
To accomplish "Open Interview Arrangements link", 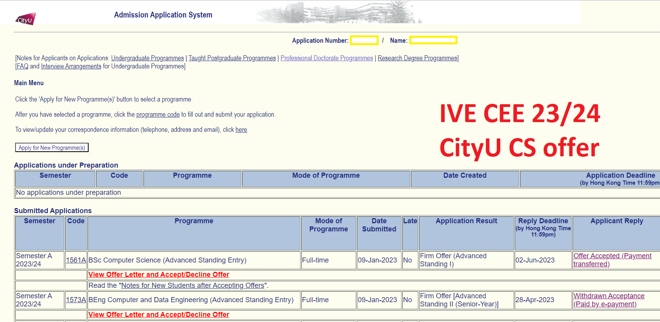I will [x=71, y=66].
